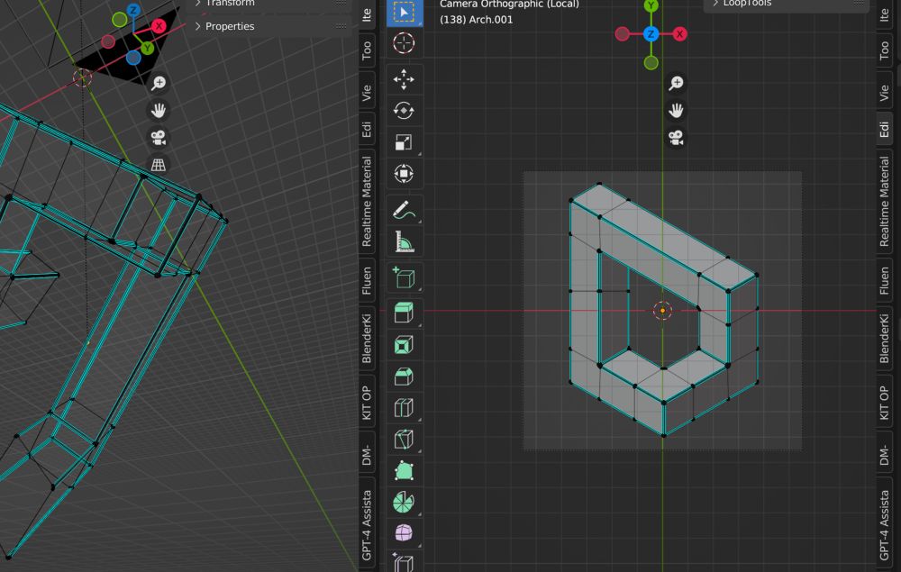
Task: Select the Smooth vertices tool
Action: tap(404, 533)
